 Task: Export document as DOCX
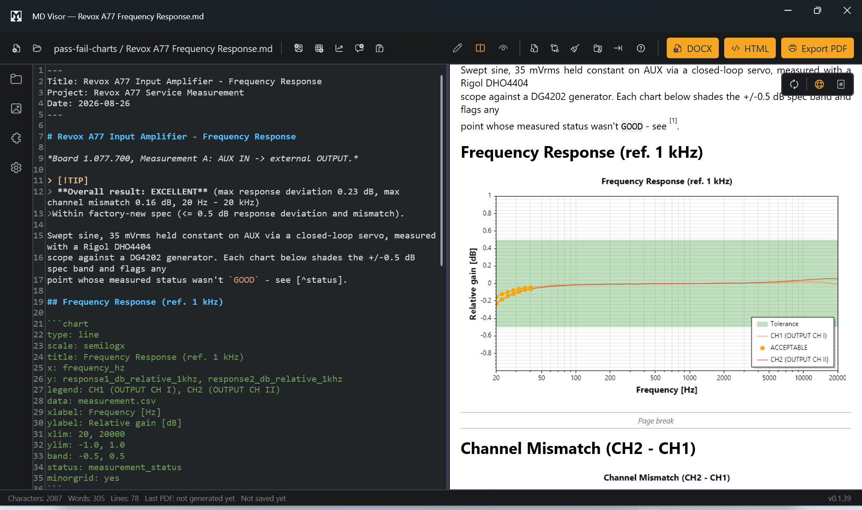click(x=693, y=48)
